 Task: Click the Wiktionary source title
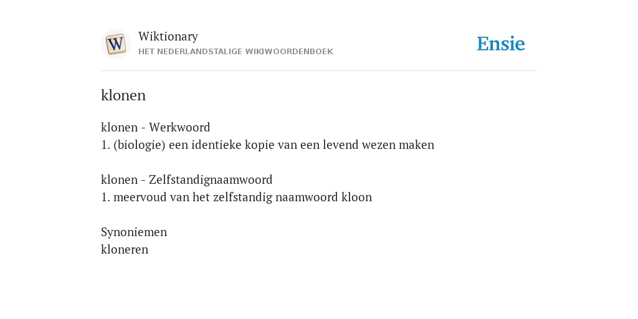coord(168,36)
